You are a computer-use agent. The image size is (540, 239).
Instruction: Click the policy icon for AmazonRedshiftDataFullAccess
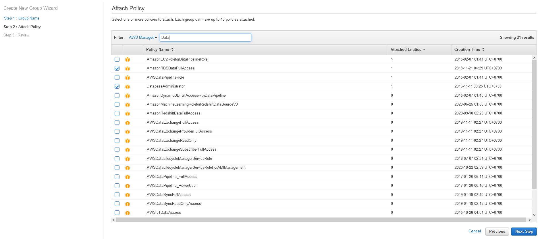(128, 114)
